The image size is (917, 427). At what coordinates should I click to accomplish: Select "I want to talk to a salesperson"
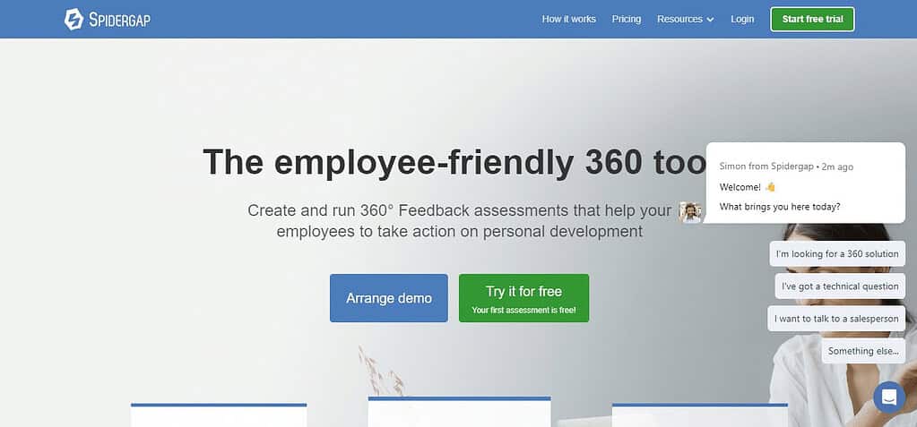pos(836,319)
